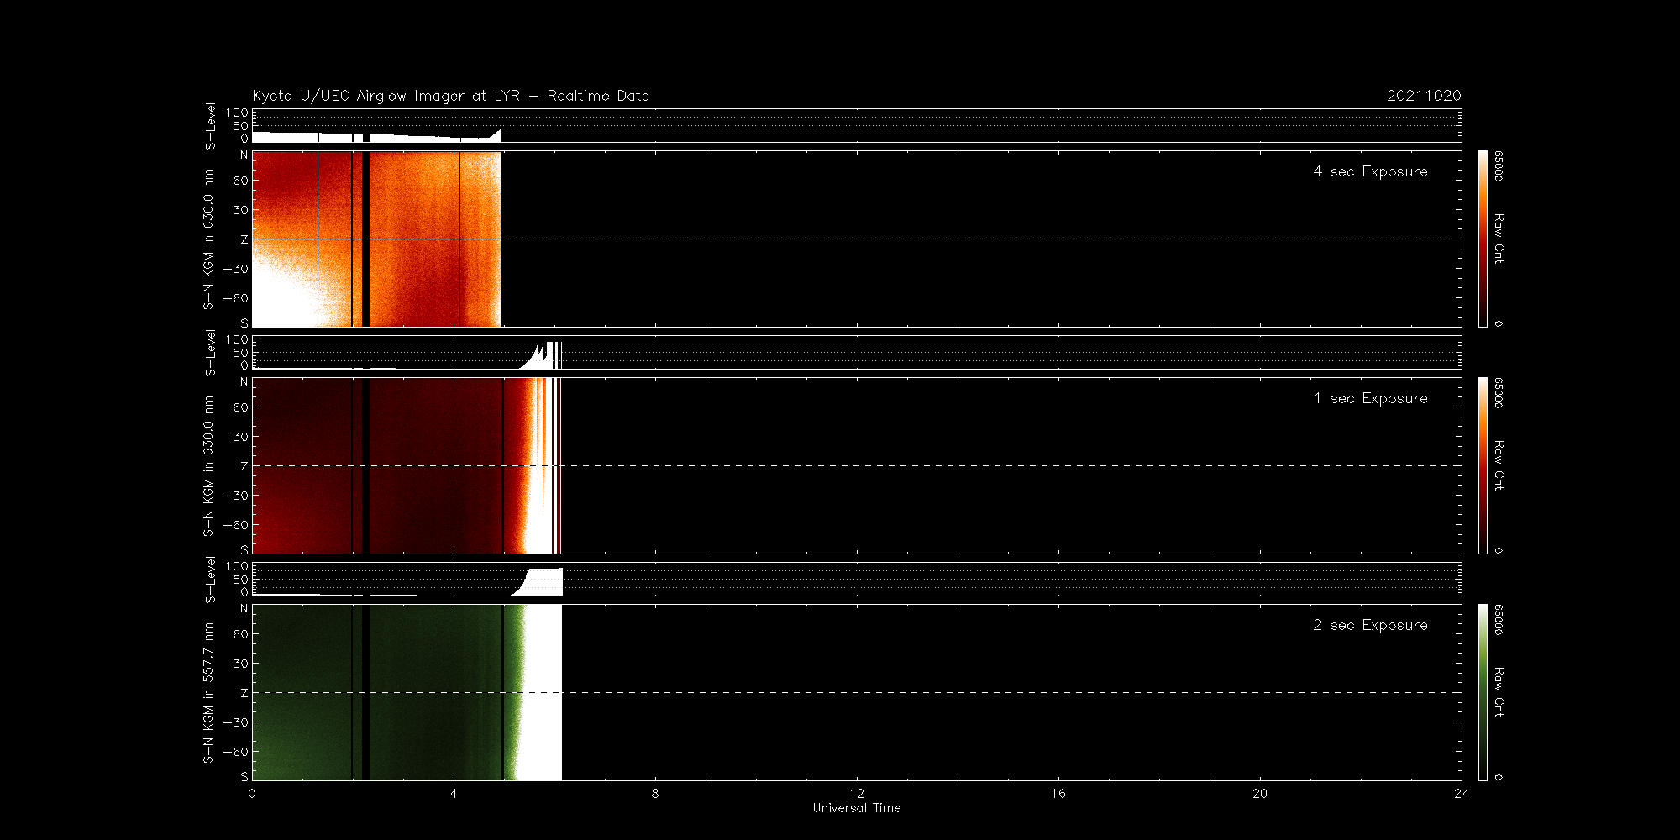Click the orange color bar of the 1 sec panel
This screenshot has height=840, width=1680.
(x=1483, y=465)
